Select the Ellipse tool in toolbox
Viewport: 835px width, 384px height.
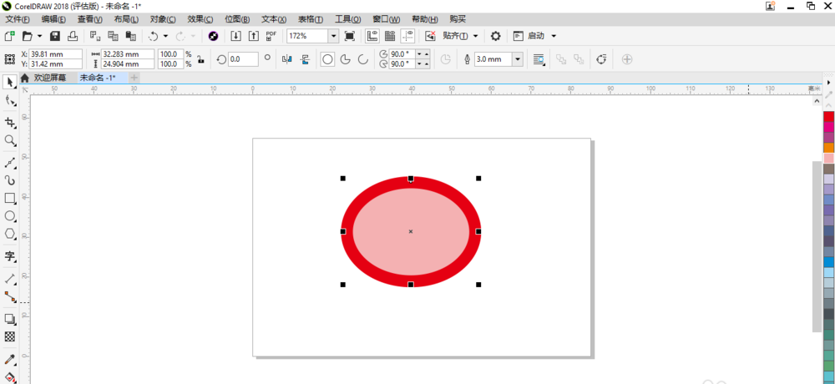tap(9, 216)
